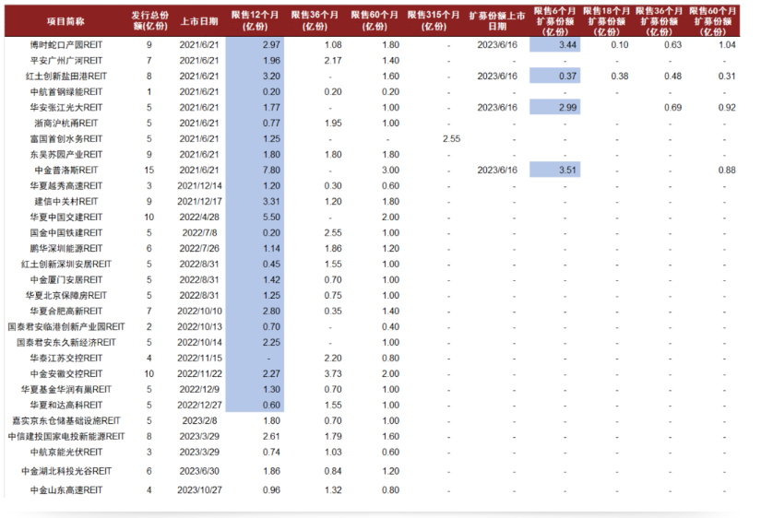Click the row name 中金湖北科投光谷REIT
This screenshot has height=518, width=773.
tap(66, 471)
